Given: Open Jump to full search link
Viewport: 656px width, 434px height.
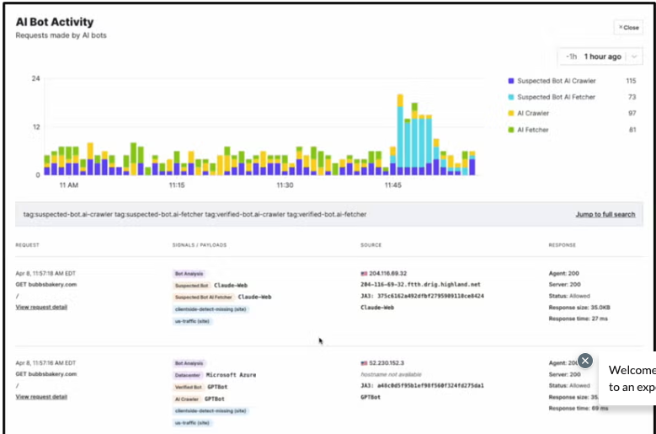Looking at the screenshot, I should (605, 214).
